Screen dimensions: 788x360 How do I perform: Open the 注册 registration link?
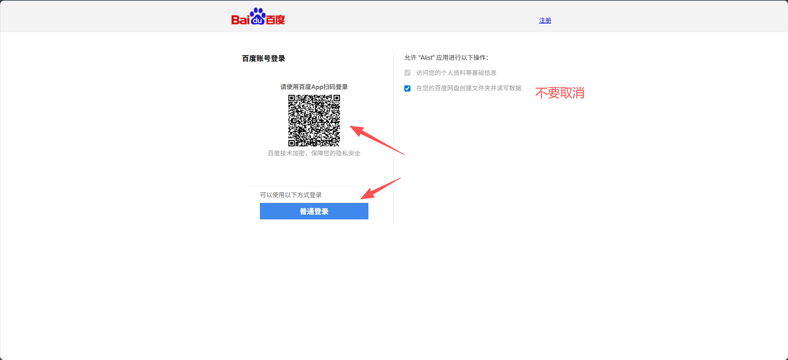545,21
